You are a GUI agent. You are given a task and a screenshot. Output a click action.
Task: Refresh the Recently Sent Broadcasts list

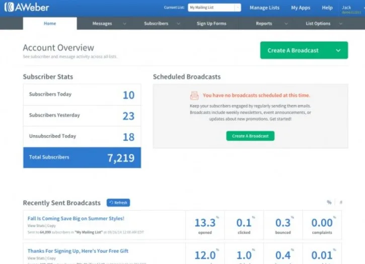tap(118, 203)
